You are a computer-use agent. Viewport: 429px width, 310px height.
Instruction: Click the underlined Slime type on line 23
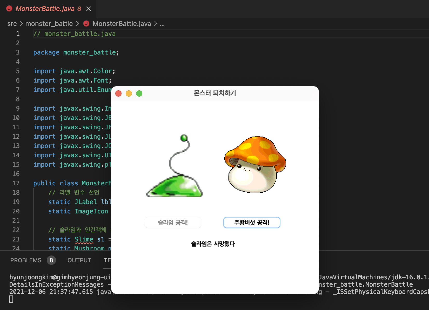click(x=84, y=239)
